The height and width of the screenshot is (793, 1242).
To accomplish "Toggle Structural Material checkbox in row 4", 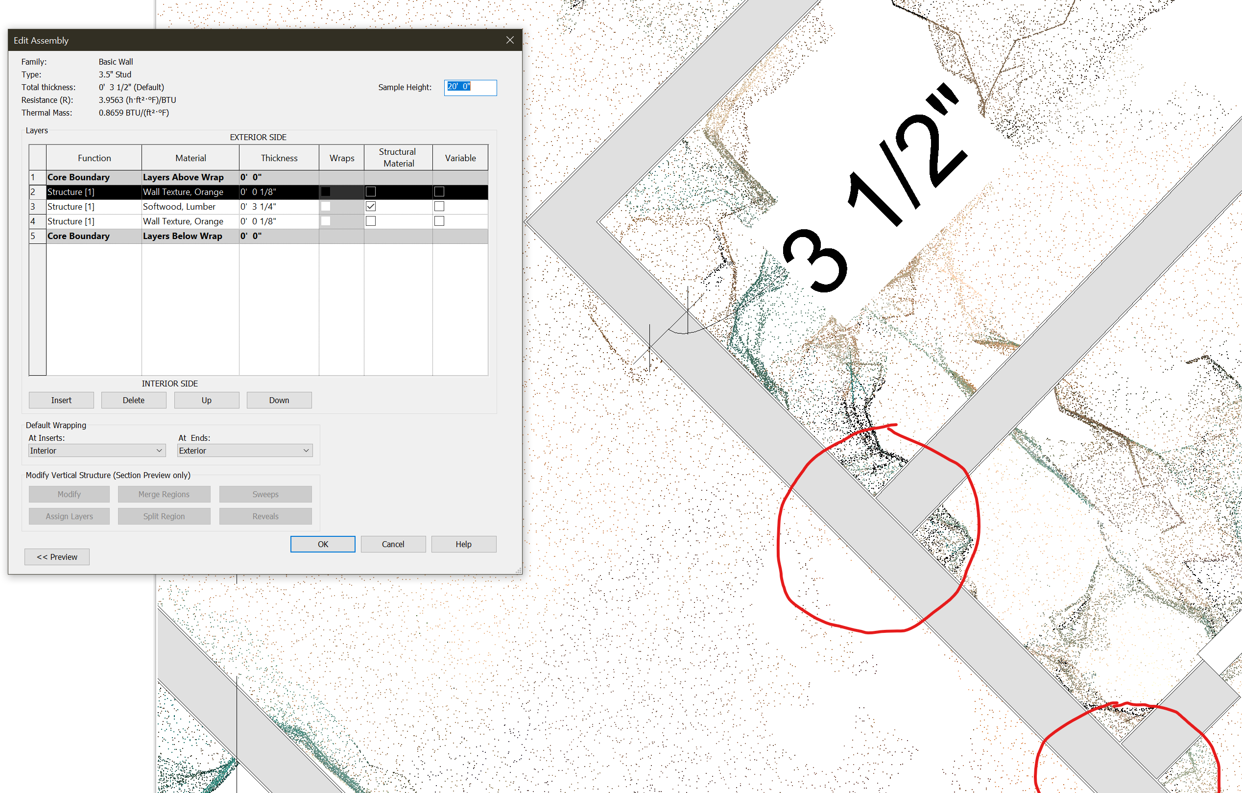I will tap(370, 221).
